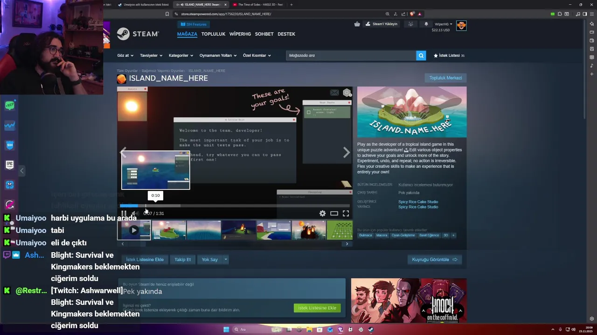
Task: Click the blue store search magnifier button
Action: (x=421, y=55)
